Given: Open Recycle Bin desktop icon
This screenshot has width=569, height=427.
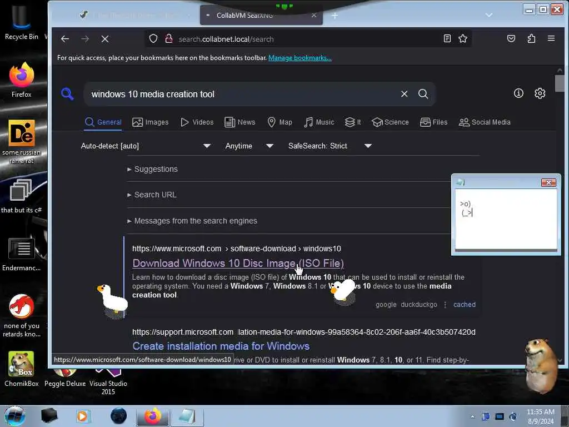Looking at the screenshot, I should coord(22,22).
